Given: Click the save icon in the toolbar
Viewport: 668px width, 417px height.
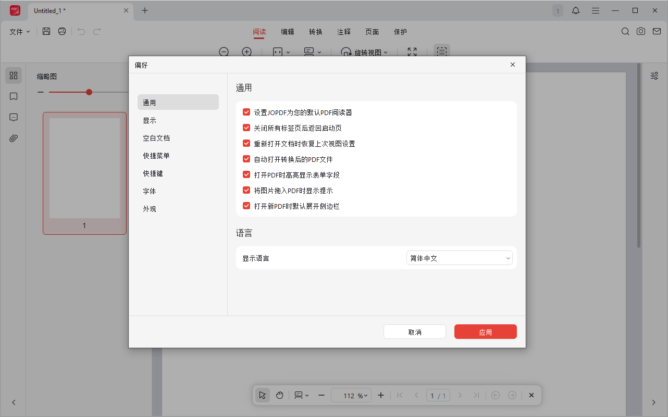Looking at the screenshot, I should click(46, 32).
